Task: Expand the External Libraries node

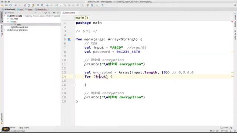Action: tap(5, 30)
